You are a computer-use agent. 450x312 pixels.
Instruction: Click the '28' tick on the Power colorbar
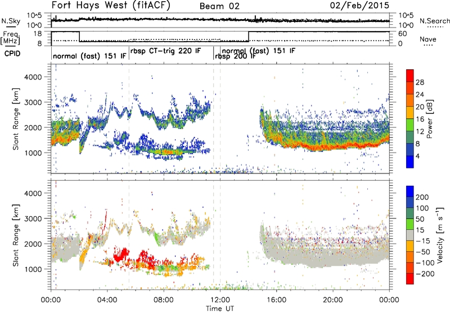point(420,82)
